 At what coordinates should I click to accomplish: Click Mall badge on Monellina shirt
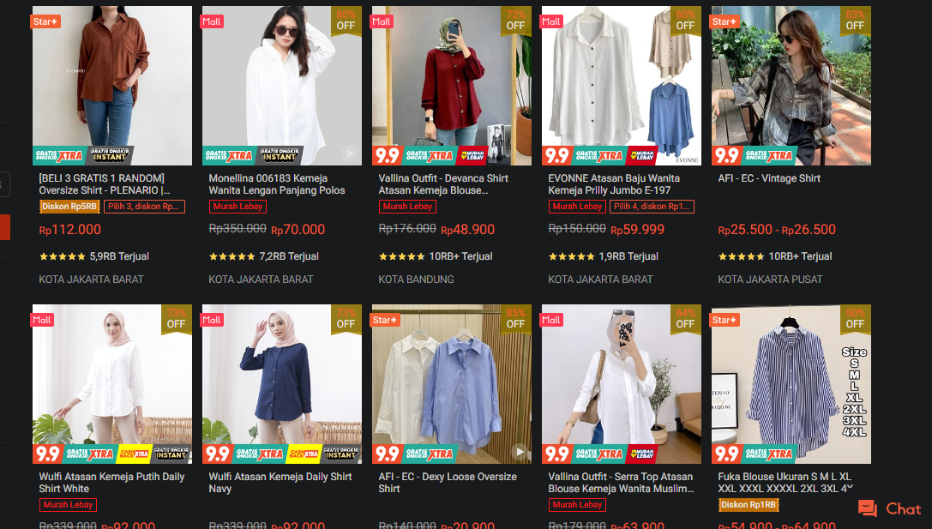point(212,21)
